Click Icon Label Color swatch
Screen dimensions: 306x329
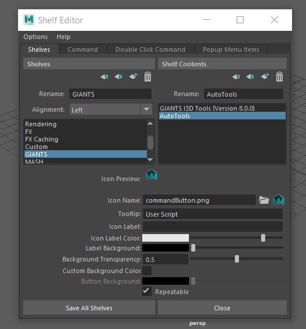[166, 238]
